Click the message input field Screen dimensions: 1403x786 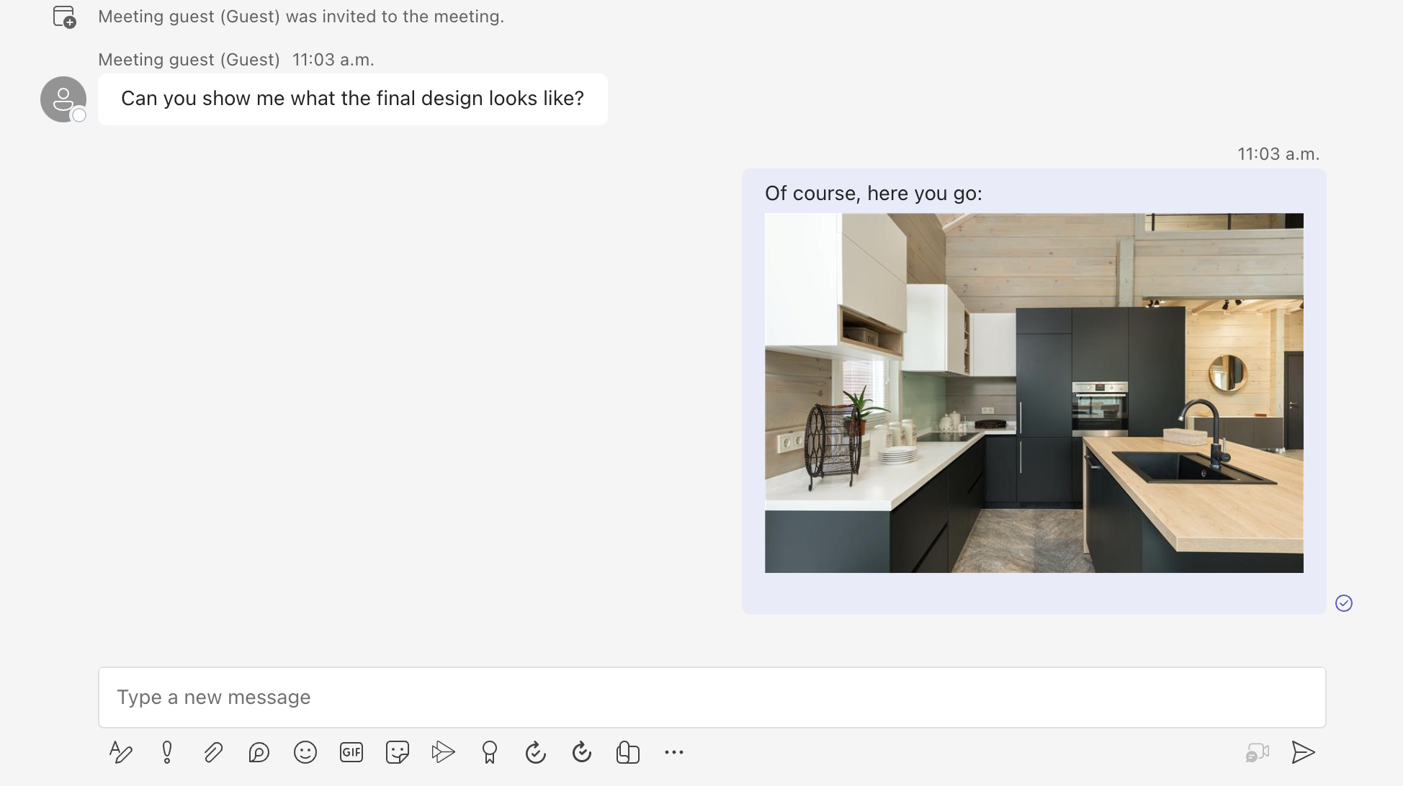click(712, 697)
